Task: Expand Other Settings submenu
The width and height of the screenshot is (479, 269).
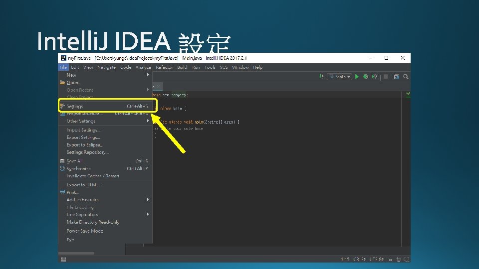Action: click(105, 121)
